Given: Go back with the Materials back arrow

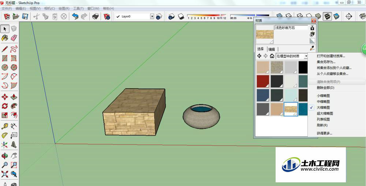Looking at the screenshot, I should pos(259,56).
